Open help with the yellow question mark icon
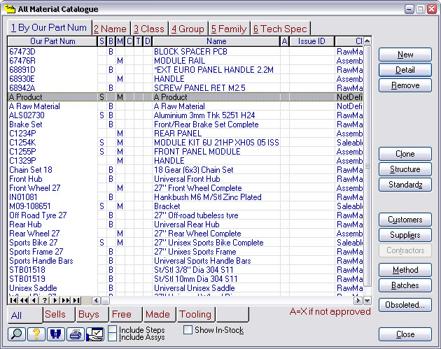Screen dimensions: 441x349 pyautogui.click(x=36, y=334)
